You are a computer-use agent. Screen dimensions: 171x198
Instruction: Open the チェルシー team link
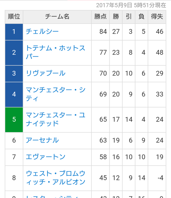tap(42, 31)
